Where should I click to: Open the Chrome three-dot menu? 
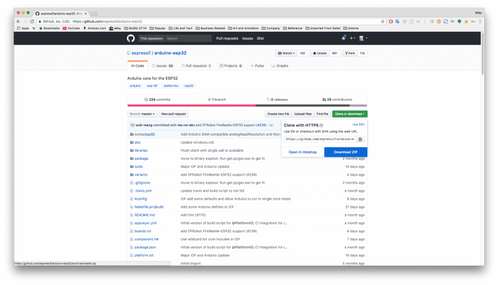click(x=480, y=22)
